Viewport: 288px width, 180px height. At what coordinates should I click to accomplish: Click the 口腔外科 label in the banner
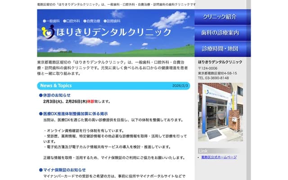point(73,21)
